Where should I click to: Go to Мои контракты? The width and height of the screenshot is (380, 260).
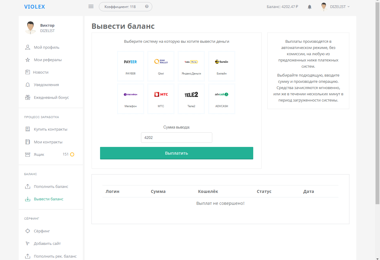point(48,142)
